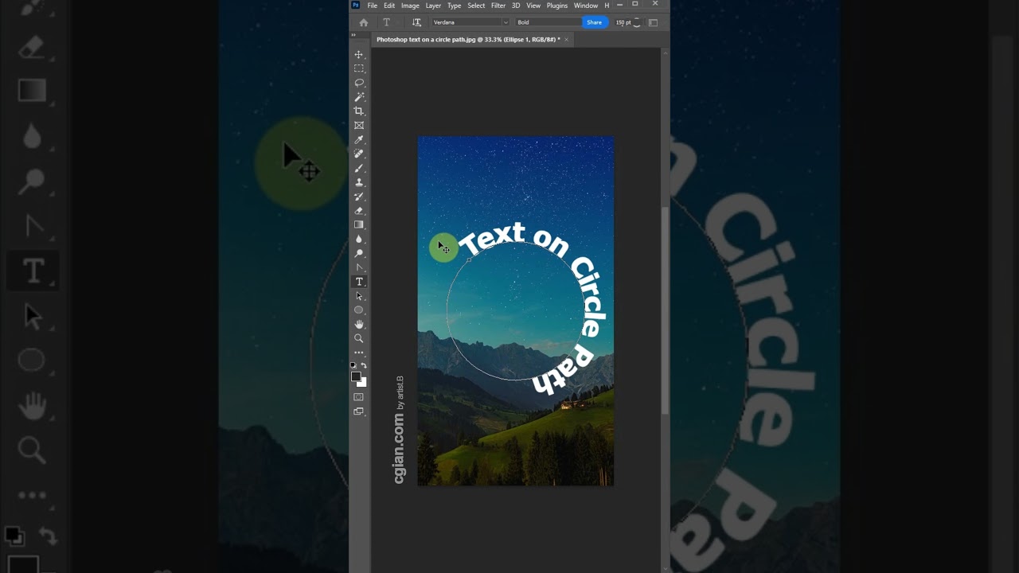Open the Filter menu
This screenshot has width=1019, height=573.
[x=498, y=6]
